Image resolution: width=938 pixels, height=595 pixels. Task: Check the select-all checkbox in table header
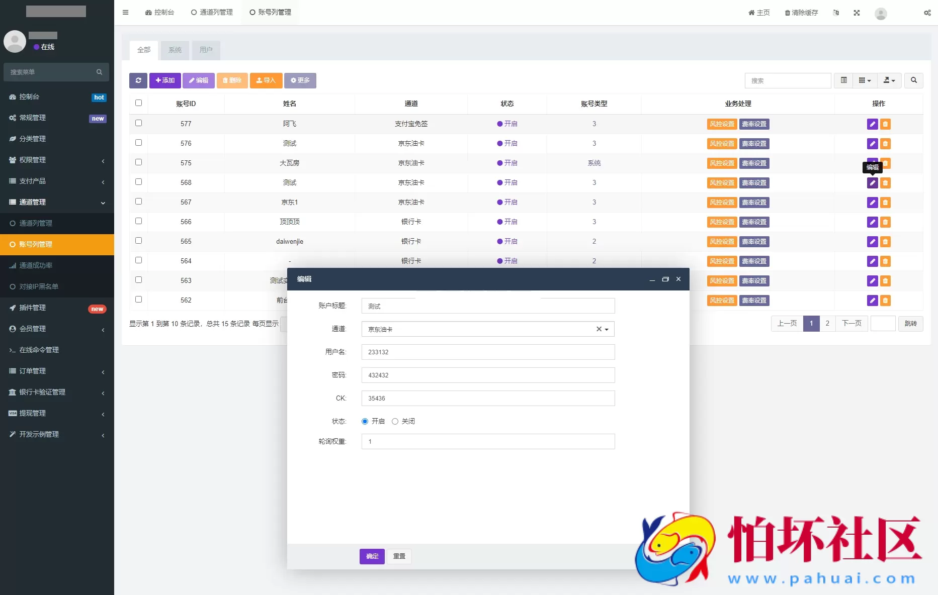138,103
